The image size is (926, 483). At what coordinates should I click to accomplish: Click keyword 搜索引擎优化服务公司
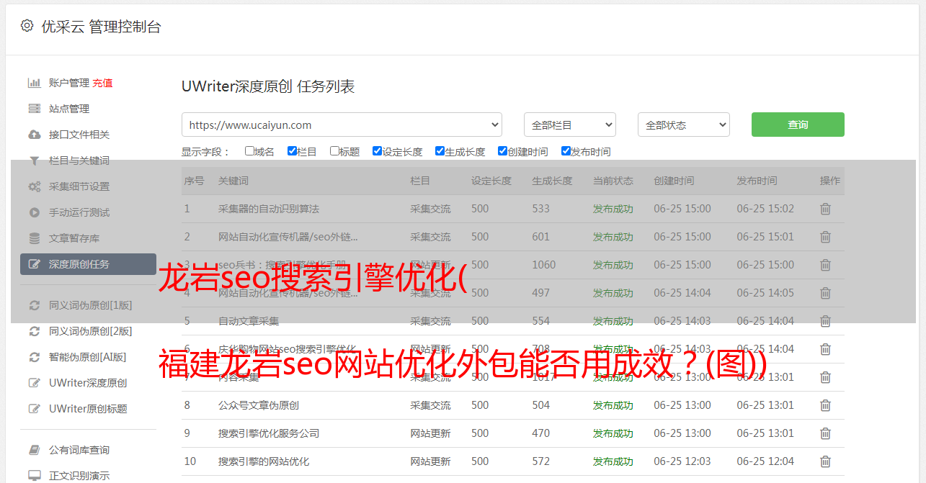click(x=269, y=433)
